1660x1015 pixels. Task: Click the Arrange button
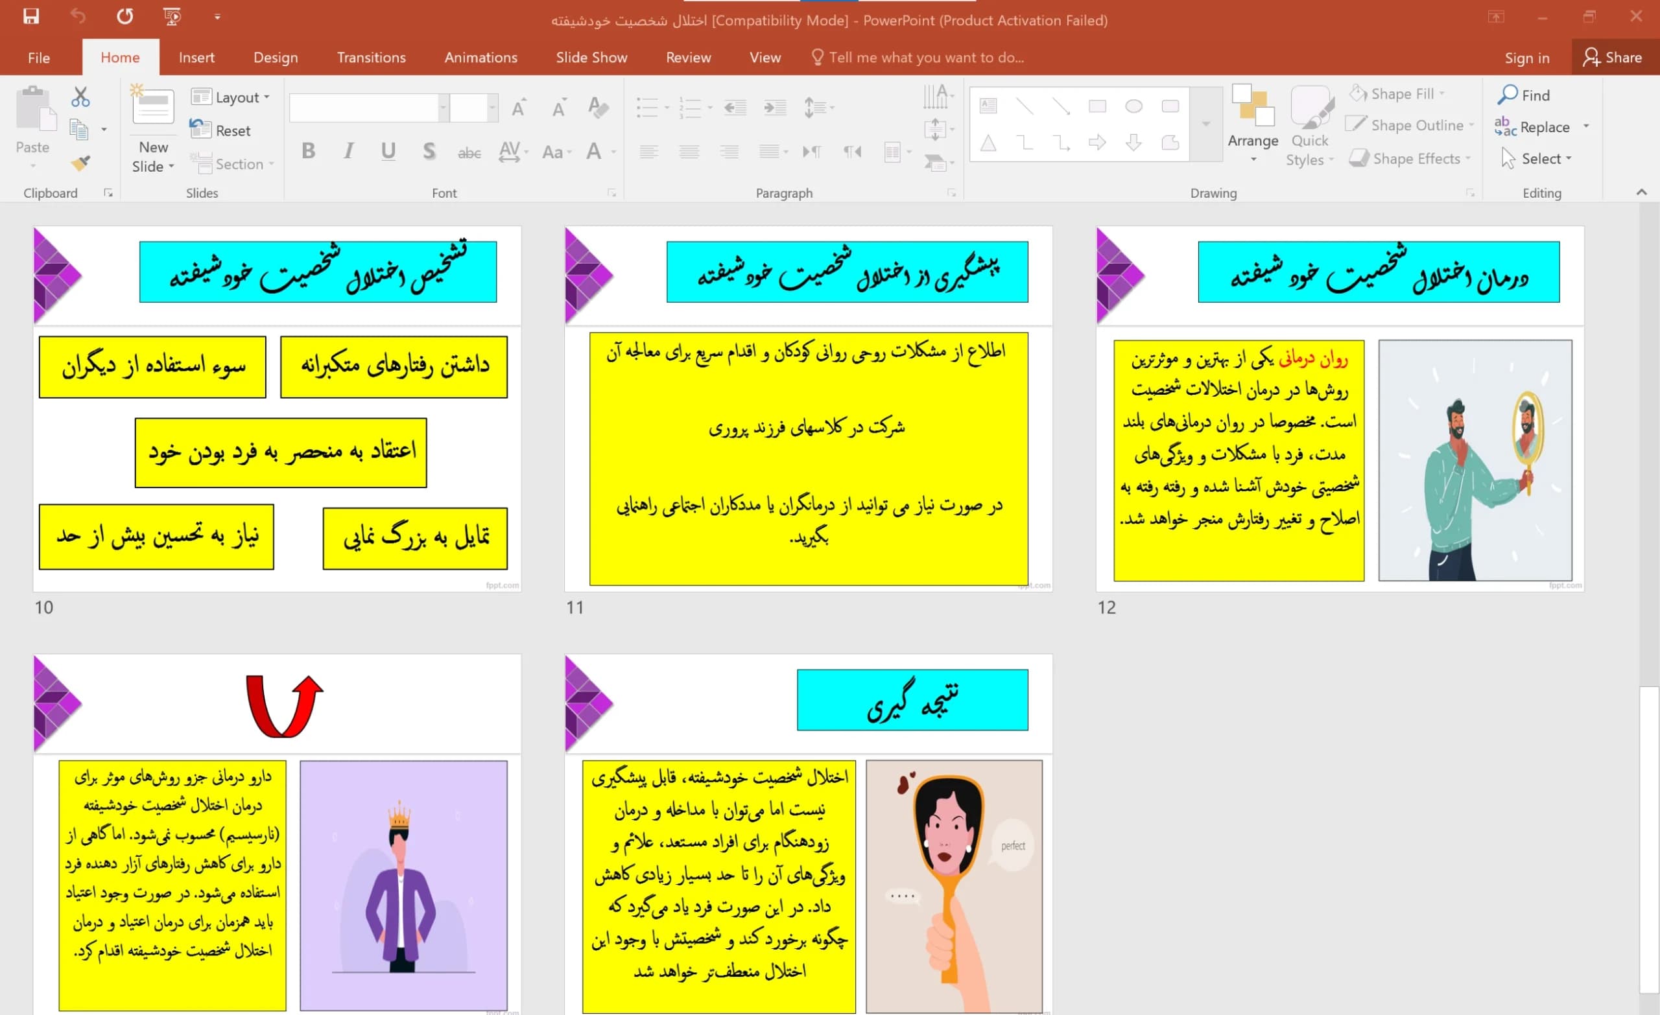(1252, 124)
